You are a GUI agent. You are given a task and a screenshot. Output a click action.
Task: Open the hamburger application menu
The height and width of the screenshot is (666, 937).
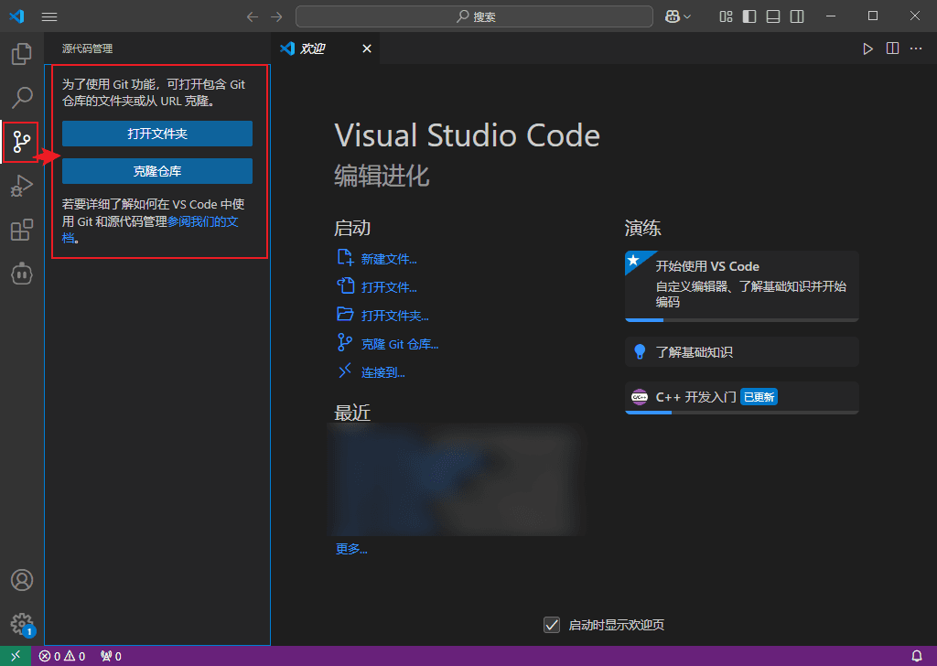[x=49, y=16]
